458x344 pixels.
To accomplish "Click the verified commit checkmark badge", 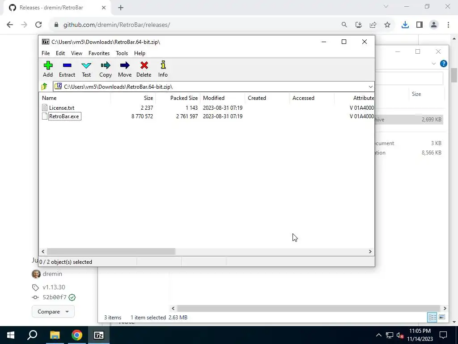I will [72, 297].
